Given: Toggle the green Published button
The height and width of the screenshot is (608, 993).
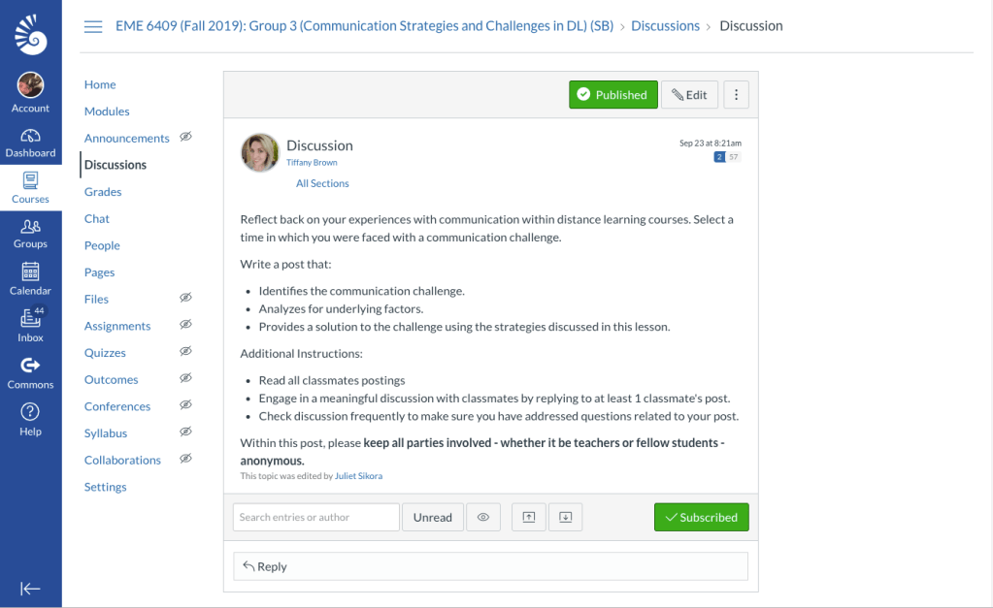Looking at the screenshot, I should (x=612, y=94).
